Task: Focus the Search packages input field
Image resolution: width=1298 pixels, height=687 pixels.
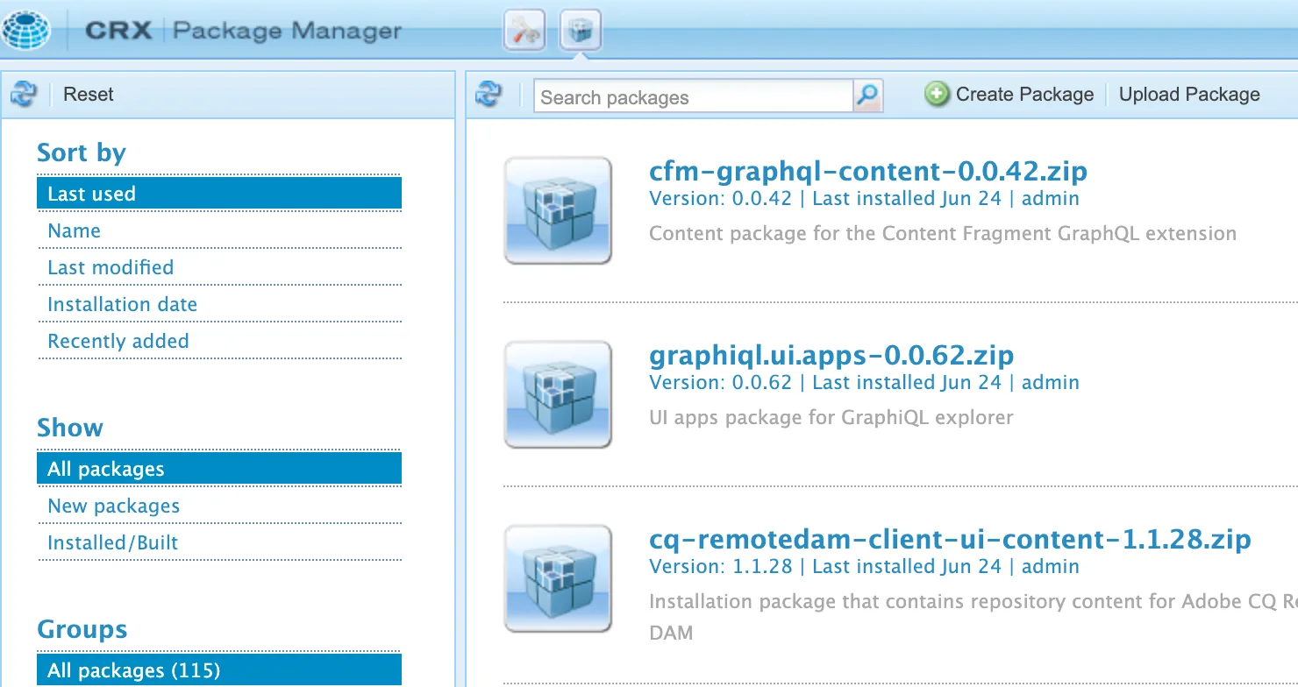Action: click(693, 97)
